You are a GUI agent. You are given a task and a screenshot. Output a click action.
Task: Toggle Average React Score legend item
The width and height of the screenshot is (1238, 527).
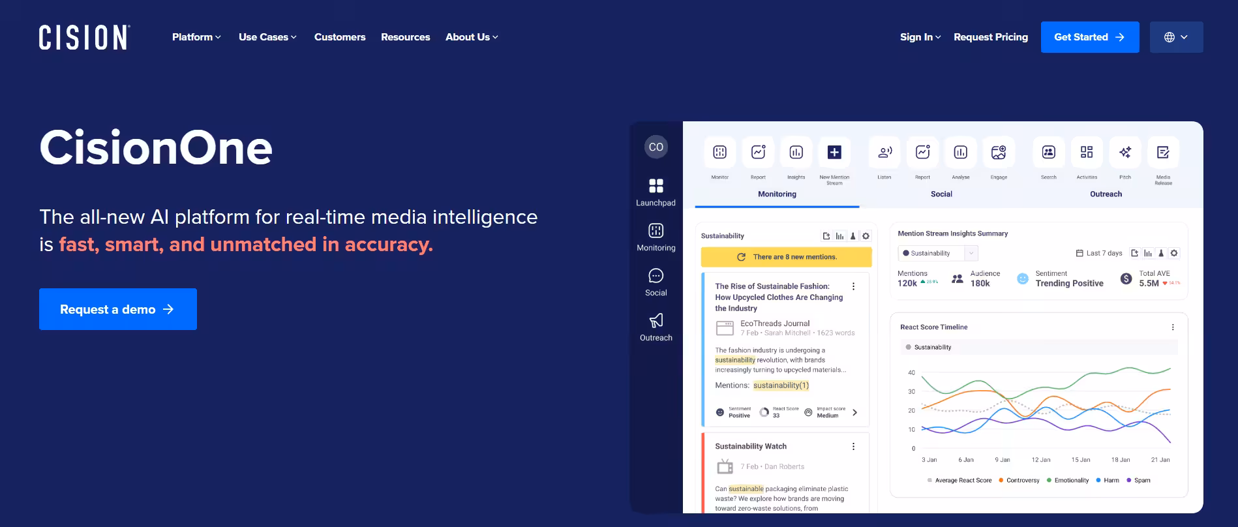[x=959, y=481]
